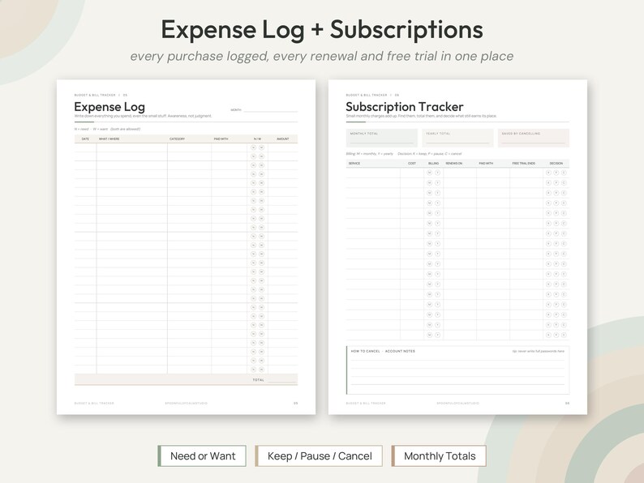Click PAID WITH header in Expense Log table
The width and height of the screenshot is (644, 483).
pos(221,139)
